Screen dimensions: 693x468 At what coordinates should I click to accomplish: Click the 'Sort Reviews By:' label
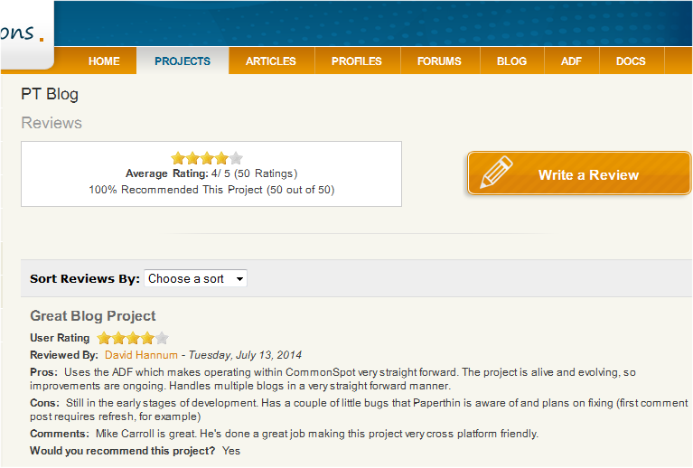85,279
